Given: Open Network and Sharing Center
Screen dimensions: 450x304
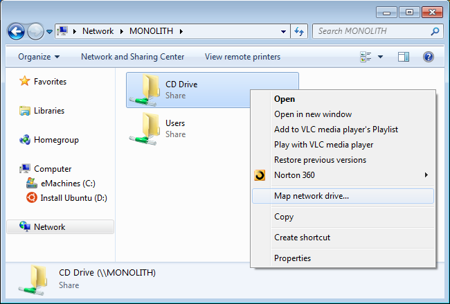Looking at the screenshot, I should 133,57.
